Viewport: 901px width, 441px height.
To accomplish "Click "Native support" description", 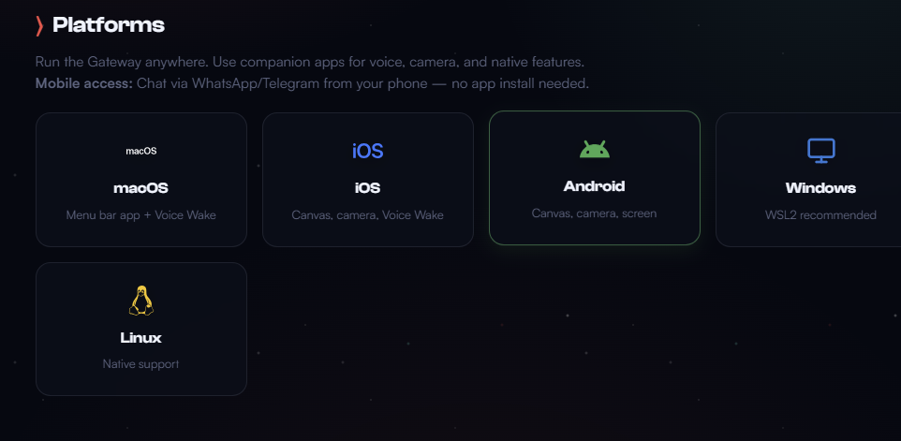I will 140,363.
